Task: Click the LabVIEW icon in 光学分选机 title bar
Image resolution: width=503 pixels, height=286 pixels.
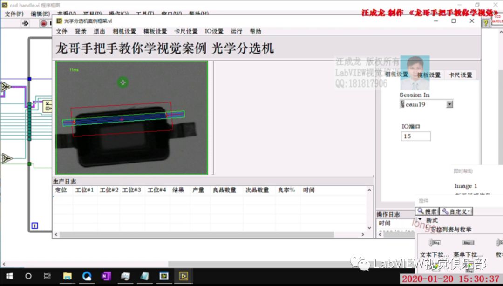Action: tap(59, 21)
